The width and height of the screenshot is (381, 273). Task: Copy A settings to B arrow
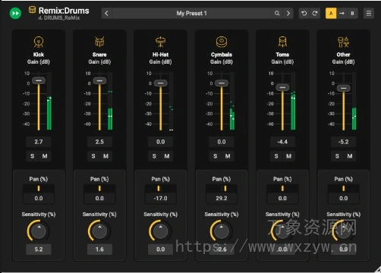tap(342, 13)
